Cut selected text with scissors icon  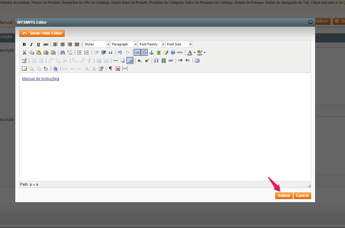tap(24, 52)
